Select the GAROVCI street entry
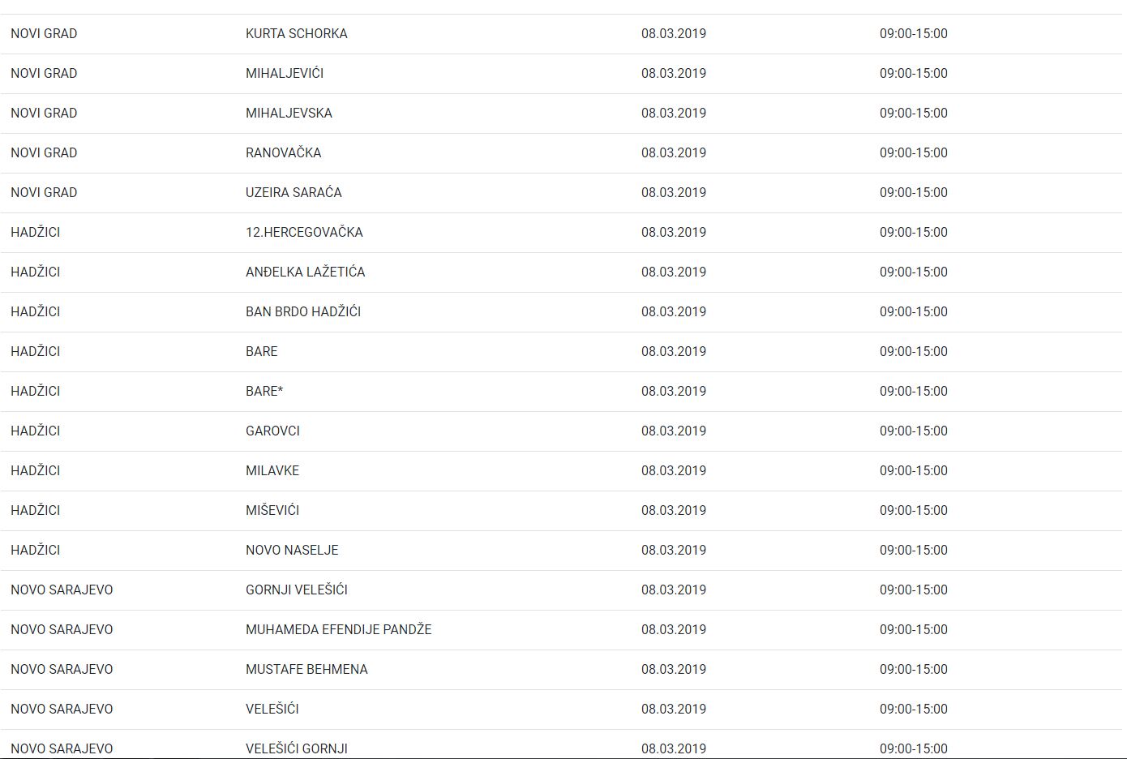 tap(272, 431)
